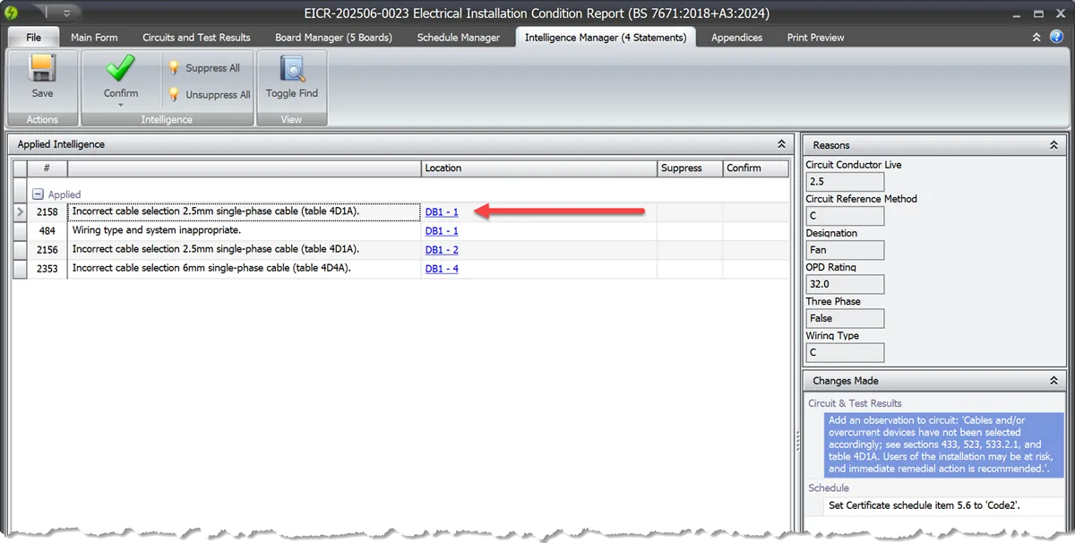Collapse the ribbon with the double chevron icon
The image size is (1075, 543).
[1037, 37]
